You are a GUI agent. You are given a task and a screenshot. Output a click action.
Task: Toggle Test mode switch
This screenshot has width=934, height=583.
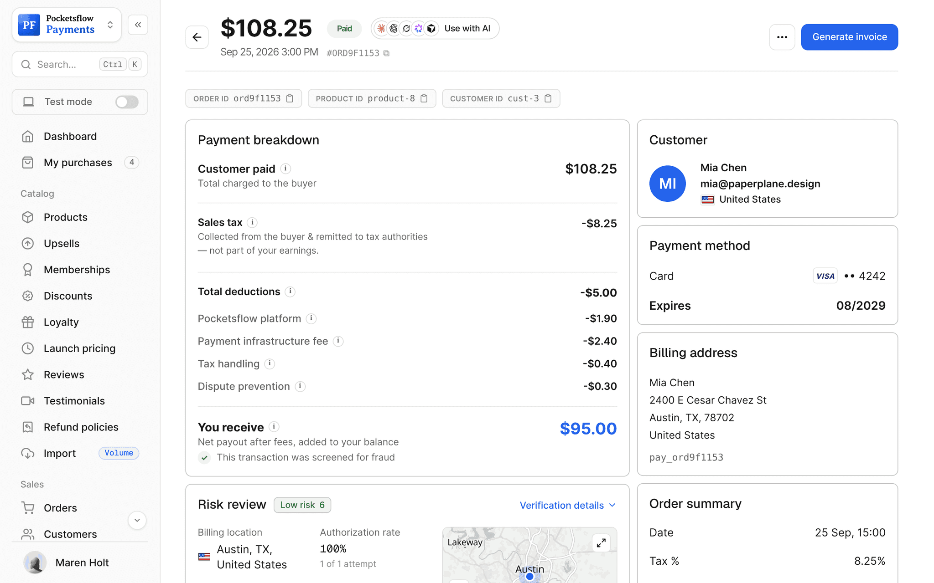pos(127,102)
